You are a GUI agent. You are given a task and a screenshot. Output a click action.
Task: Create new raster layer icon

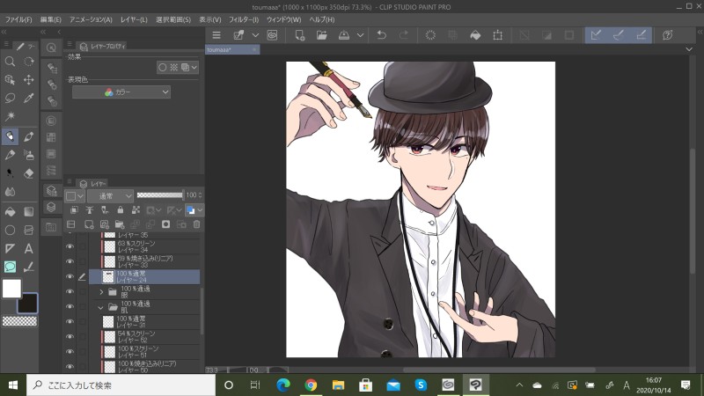pyautogui.click(x=89, y=224)
